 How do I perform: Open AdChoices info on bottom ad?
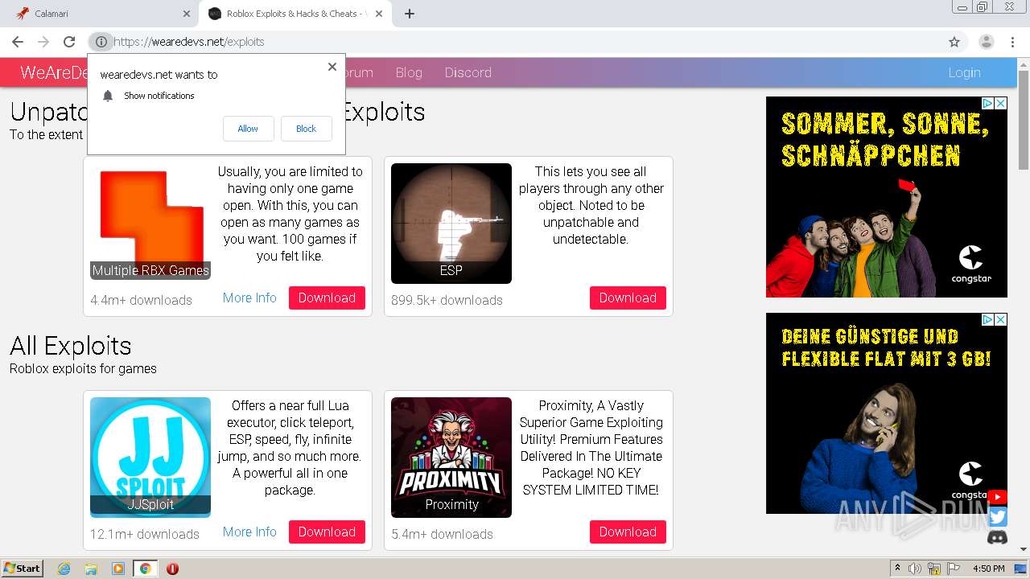pos(987,319)
